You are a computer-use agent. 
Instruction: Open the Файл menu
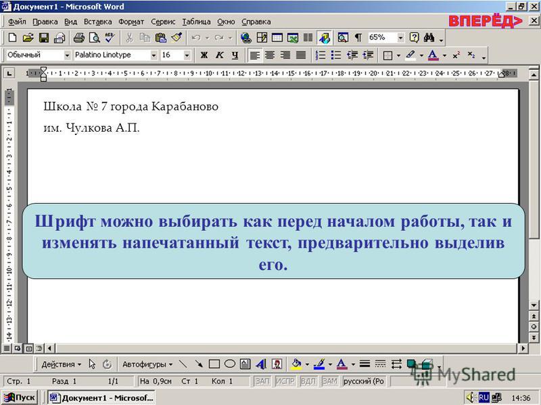(x=17, y=22)
